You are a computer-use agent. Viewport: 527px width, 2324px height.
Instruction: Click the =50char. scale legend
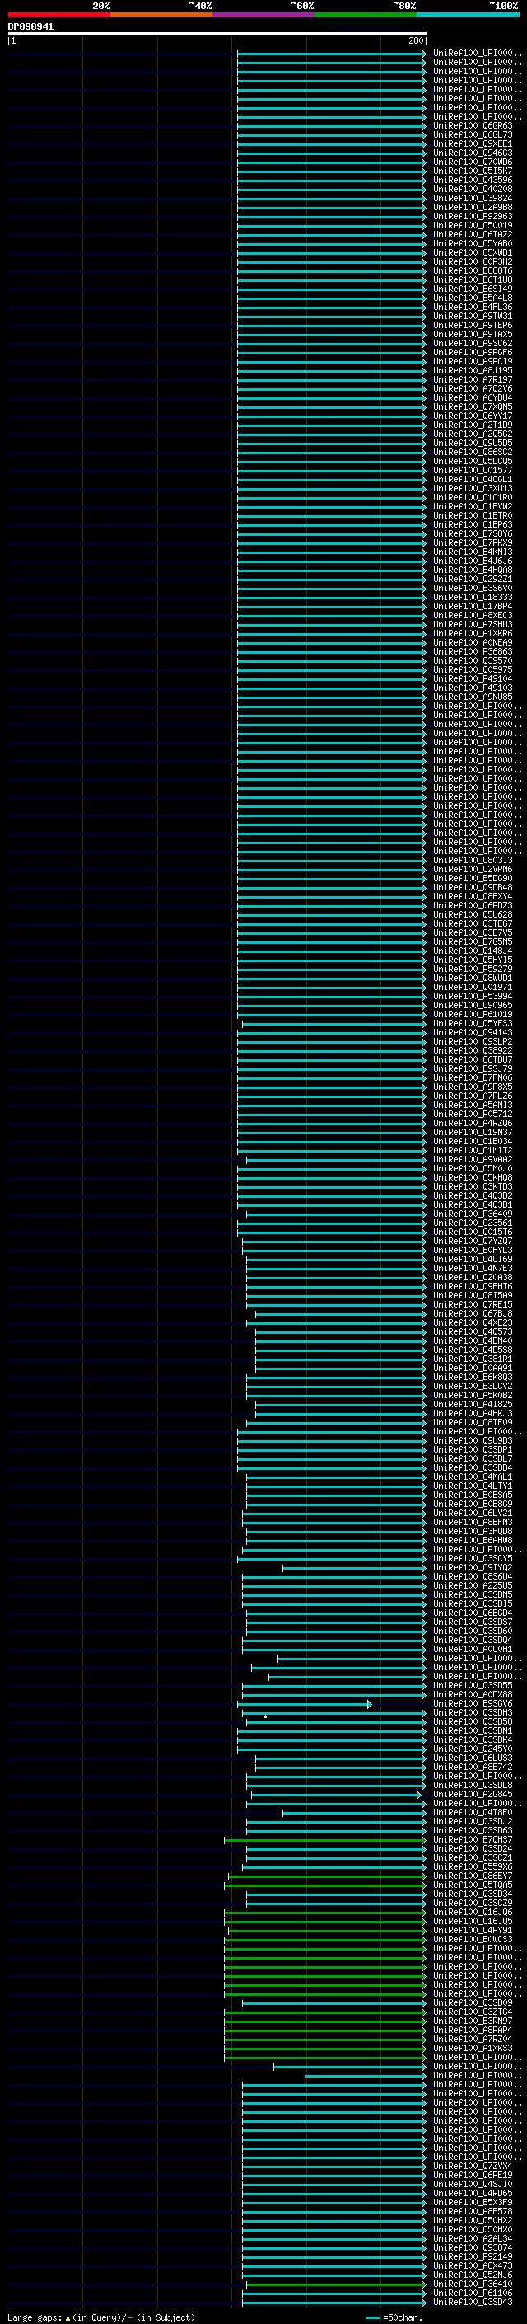394,2317
